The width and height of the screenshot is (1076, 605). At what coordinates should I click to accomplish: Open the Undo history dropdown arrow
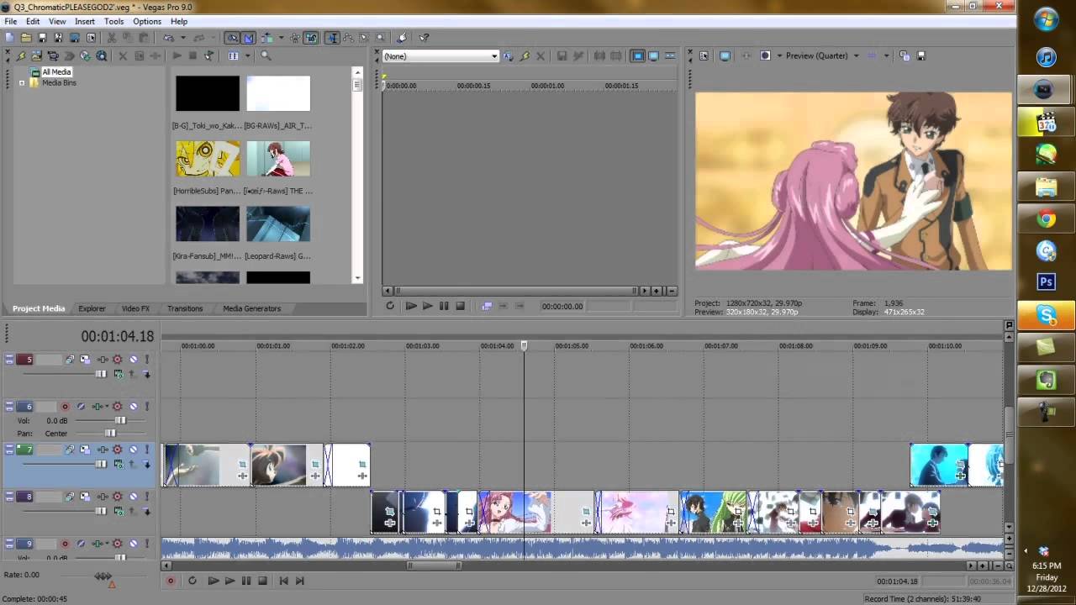183,38
